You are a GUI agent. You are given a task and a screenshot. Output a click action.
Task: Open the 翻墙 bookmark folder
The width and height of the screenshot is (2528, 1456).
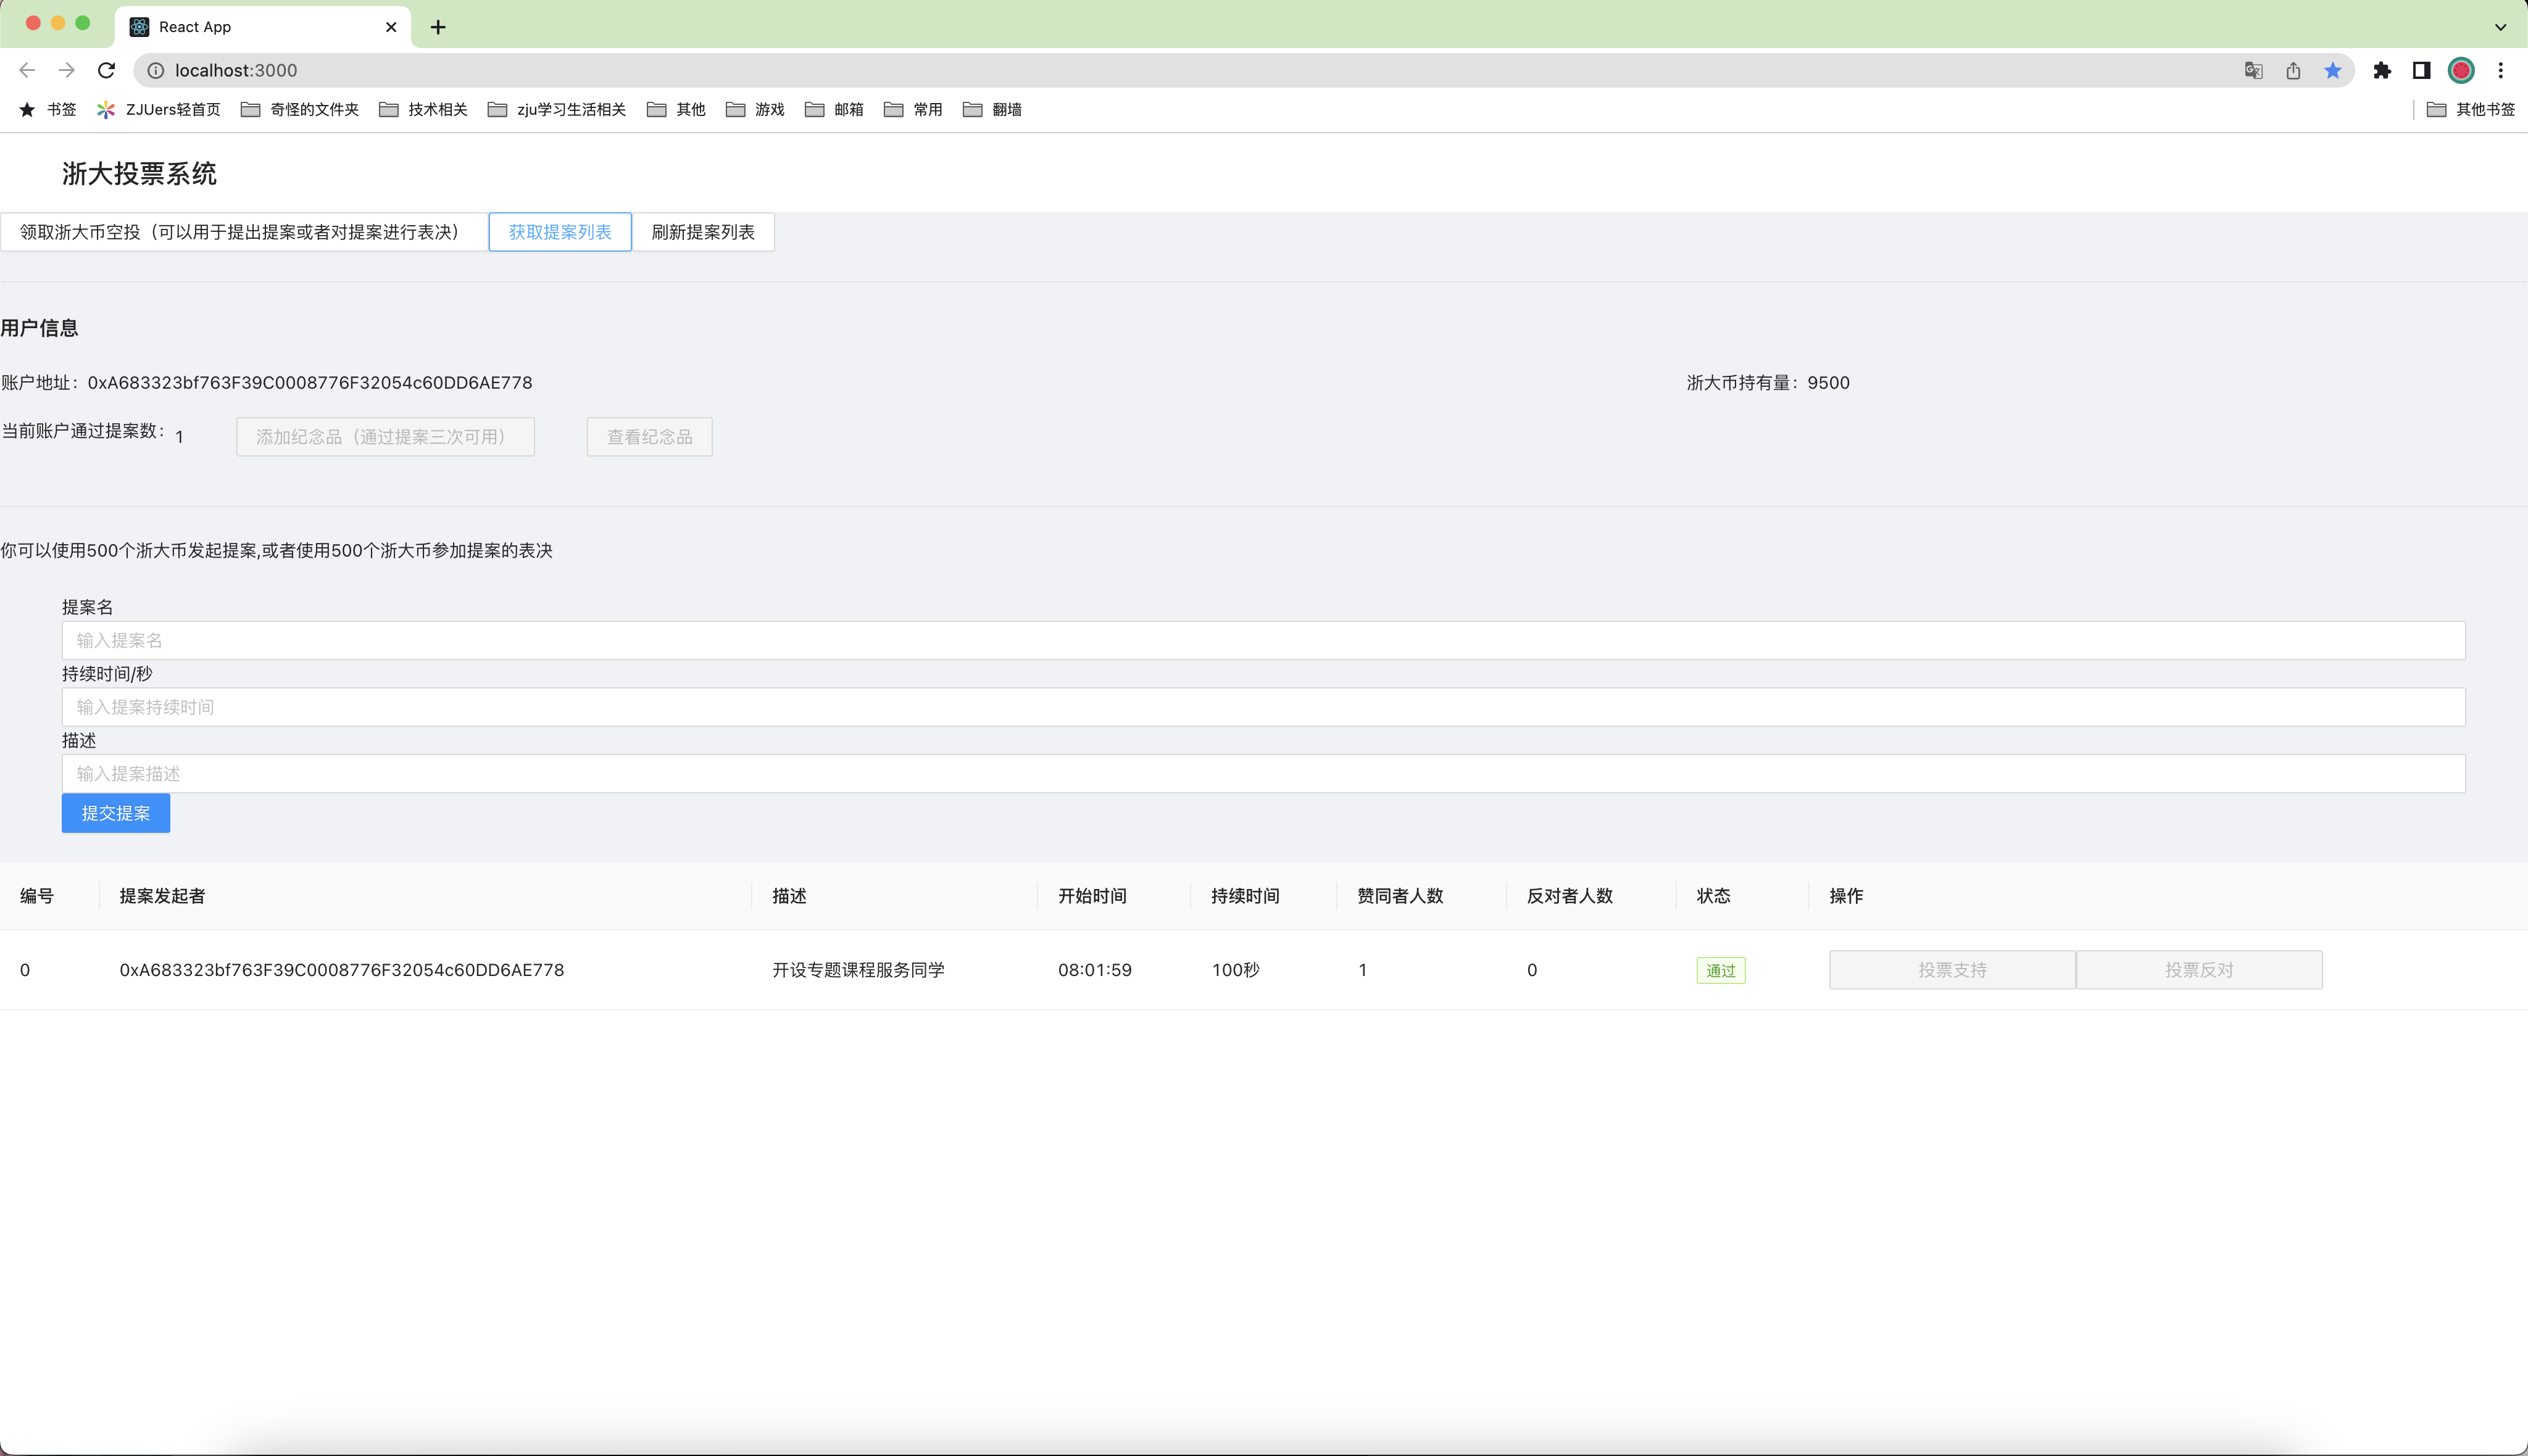[992, 109]
